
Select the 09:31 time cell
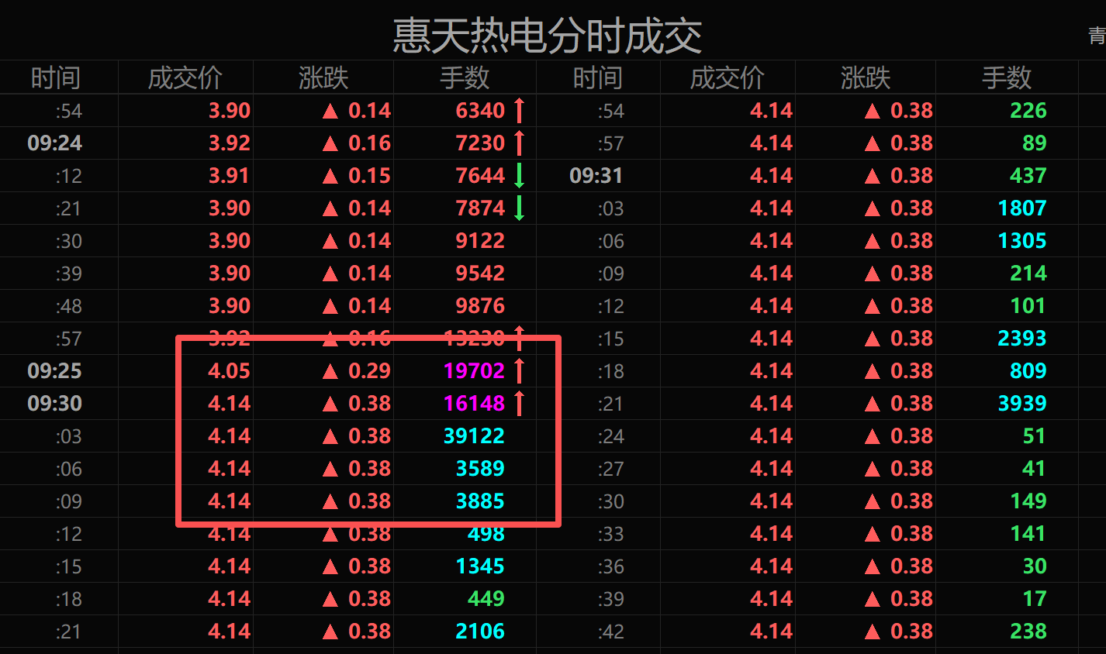[x=596, y=176]
